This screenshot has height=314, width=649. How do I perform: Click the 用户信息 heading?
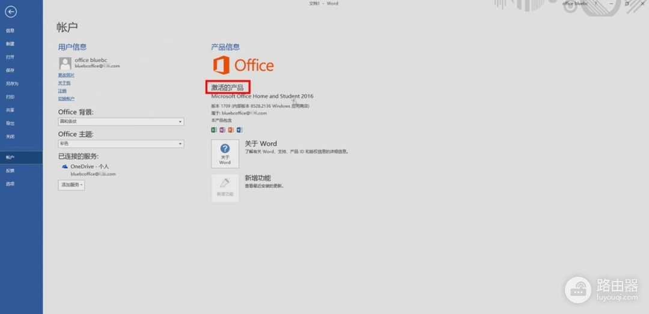click(x=73, y=47)
